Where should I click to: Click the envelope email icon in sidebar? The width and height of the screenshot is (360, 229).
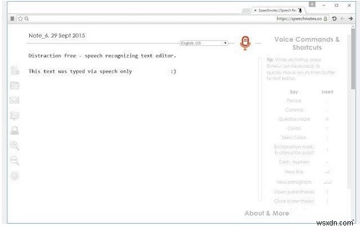point(14,100)
